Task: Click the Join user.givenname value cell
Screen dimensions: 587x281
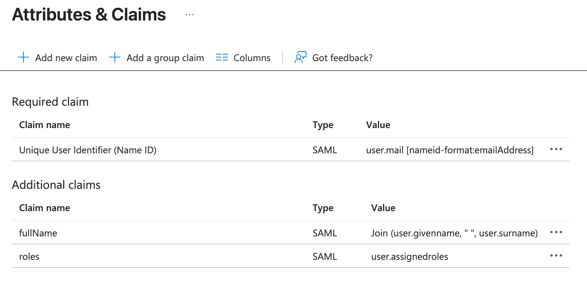Action: 454,233
